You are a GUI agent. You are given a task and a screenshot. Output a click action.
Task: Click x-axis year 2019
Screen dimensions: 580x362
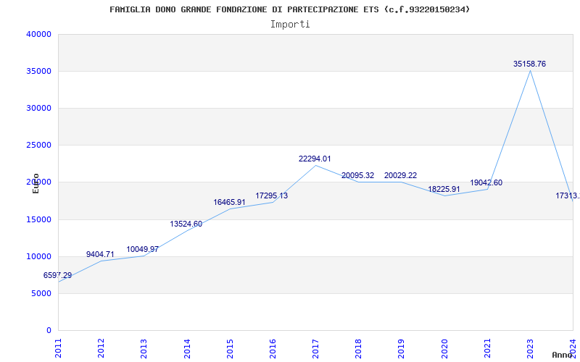click(x=402, y=348)
